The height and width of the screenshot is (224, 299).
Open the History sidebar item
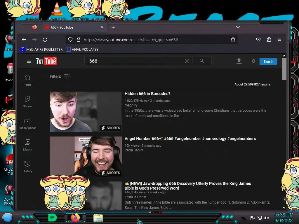(x=27, y=167)
